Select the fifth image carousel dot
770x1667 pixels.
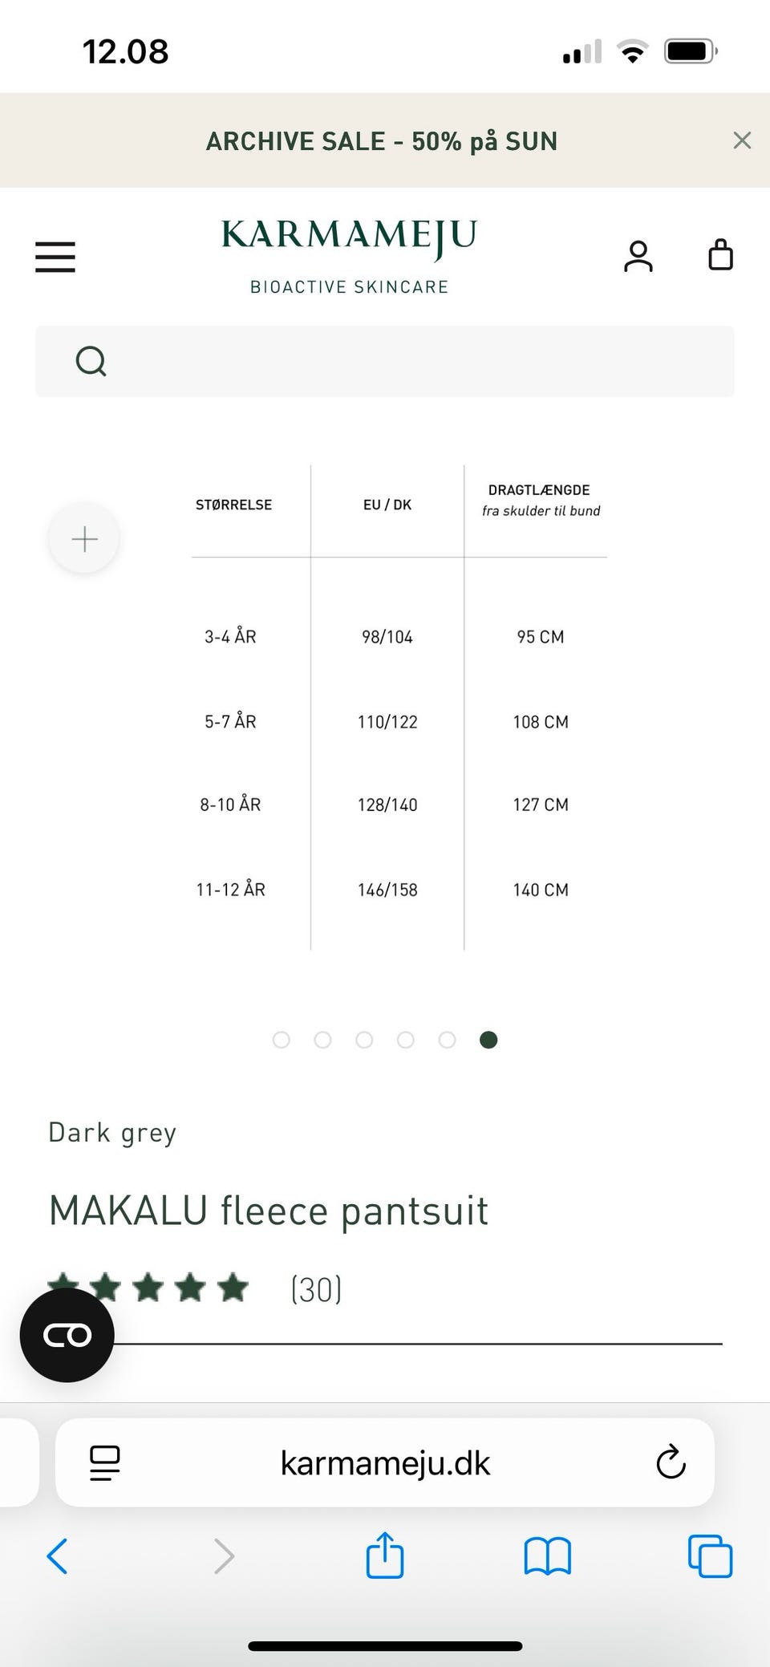click(x=447, y=1040)
